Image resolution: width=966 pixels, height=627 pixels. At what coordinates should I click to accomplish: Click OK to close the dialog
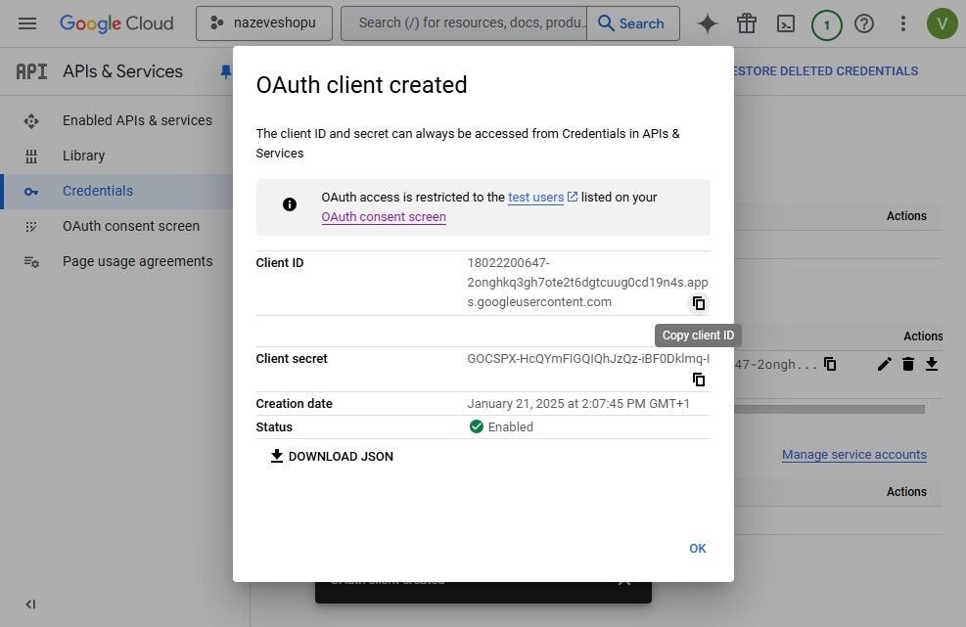[x=698, y=548]
